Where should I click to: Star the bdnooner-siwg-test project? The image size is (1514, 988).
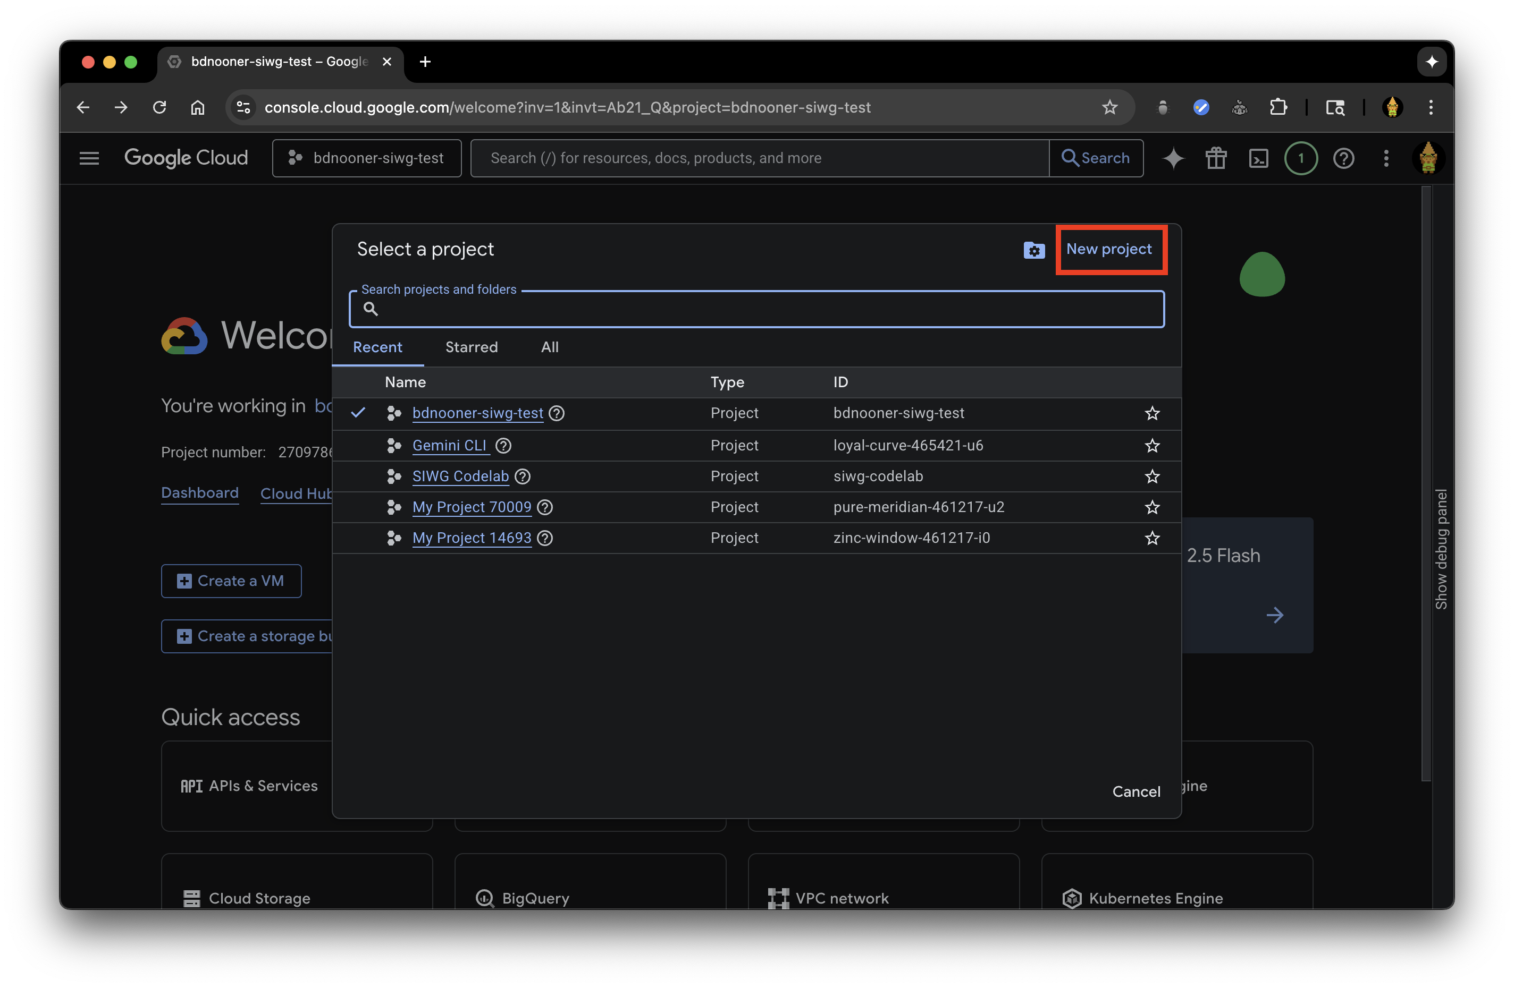[1152, 413]
